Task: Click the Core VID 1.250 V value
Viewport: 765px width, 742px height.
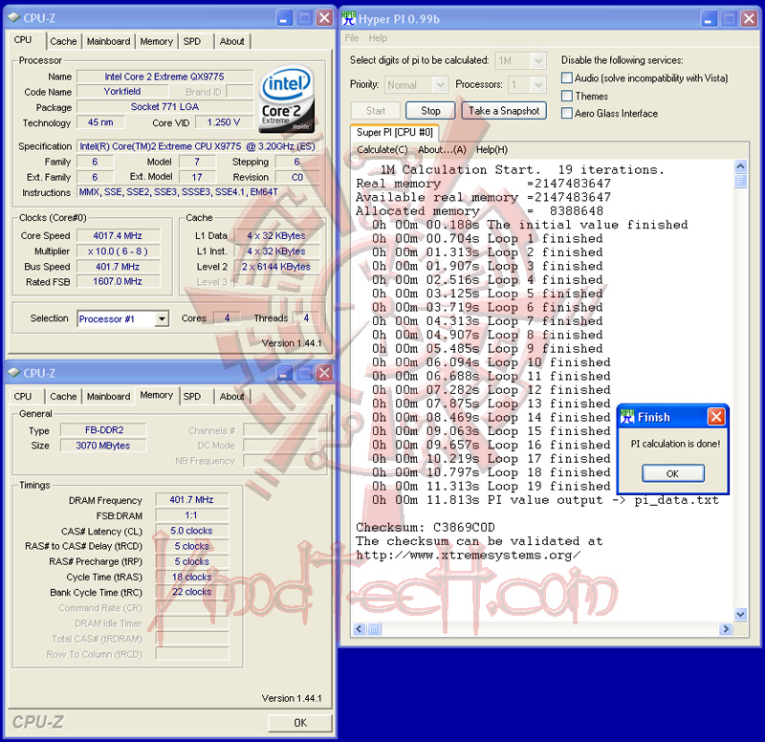Action: (x=224, y=122)
